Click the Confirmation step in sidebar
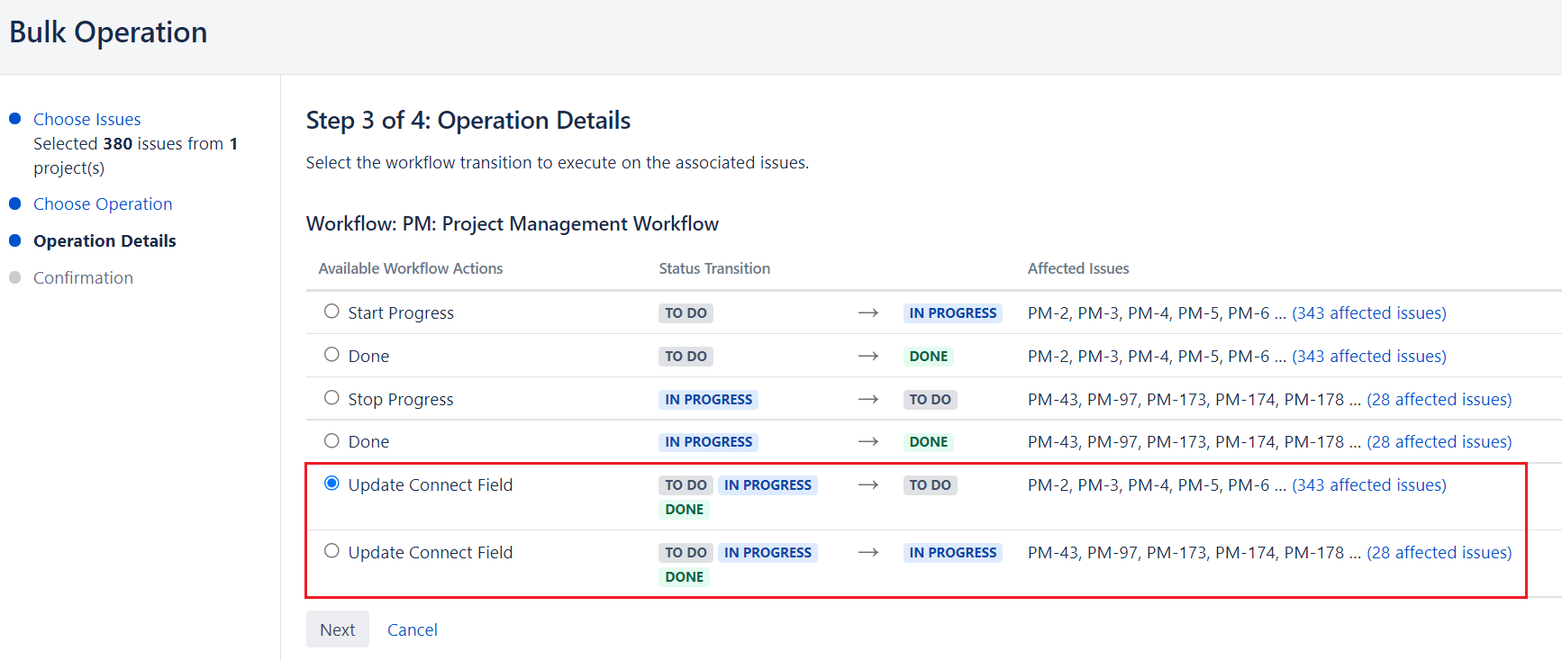This screenshot has width=1562, height=661. pos(83,277)
